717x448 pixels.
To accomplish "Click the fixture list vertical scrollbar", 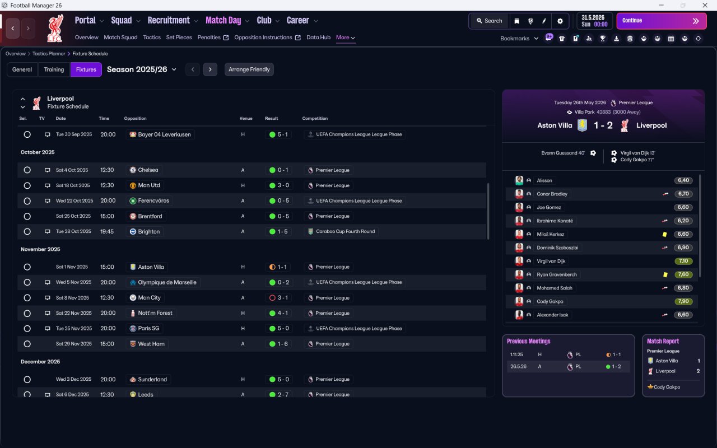I will [489, 211].
